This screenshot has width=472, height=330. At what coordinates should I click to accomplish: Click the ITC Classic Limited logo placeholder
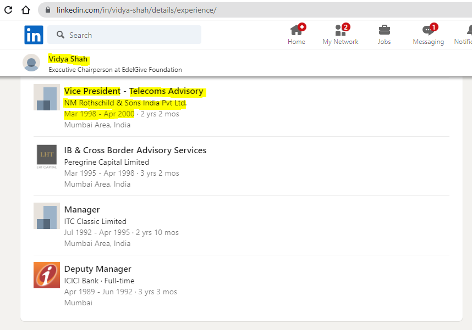47,216
